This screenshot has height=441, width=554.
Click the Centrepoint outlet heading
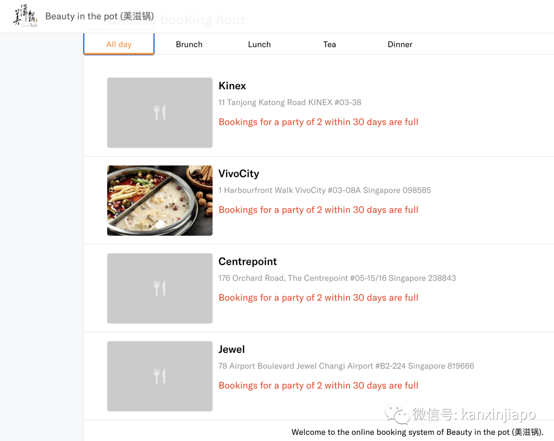247,262
